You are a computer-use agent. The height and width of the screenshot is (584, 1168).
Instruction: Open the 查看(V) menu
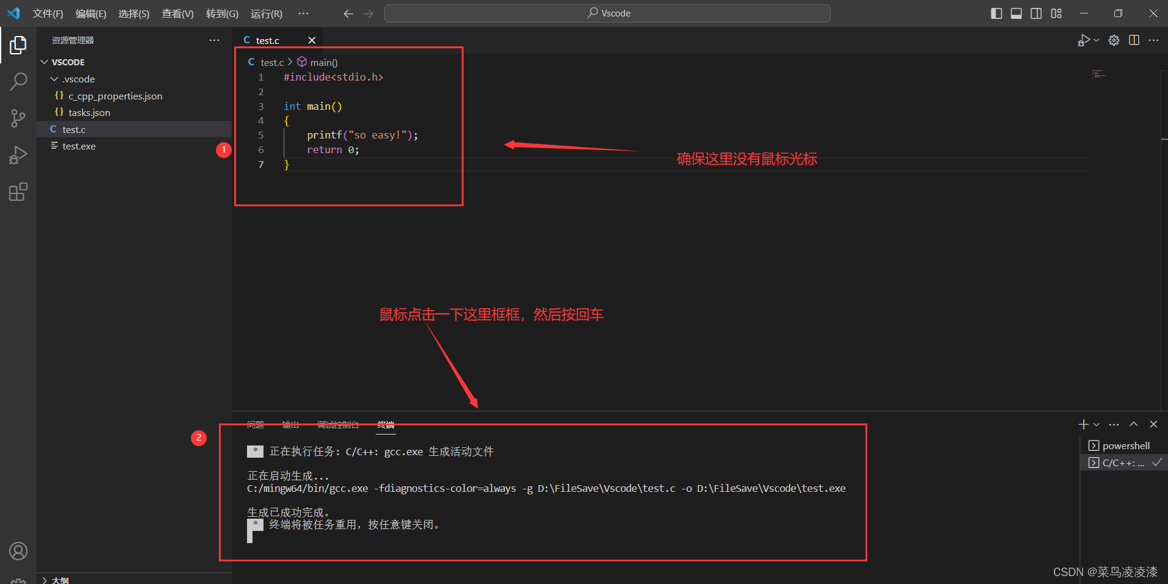[177, 13]
